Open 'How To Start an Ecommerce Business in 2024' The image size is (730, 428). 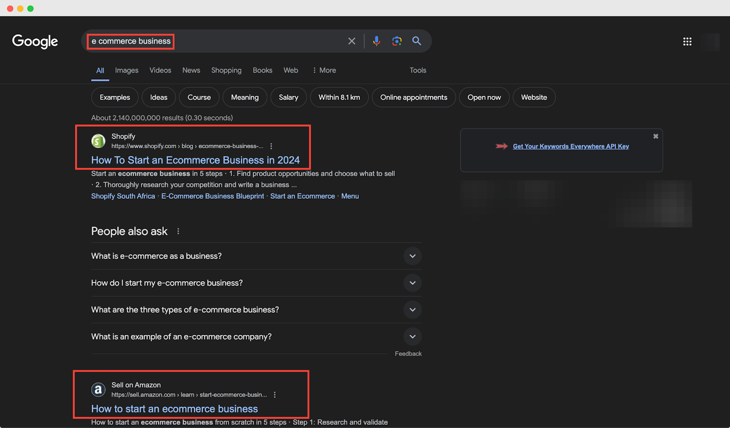point(195,160)
